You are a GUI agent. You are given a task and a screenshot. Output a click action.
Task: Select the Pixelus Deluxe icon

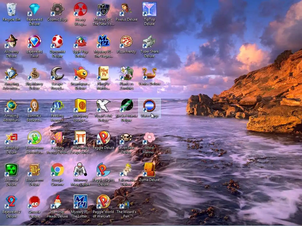click(126, 9)
